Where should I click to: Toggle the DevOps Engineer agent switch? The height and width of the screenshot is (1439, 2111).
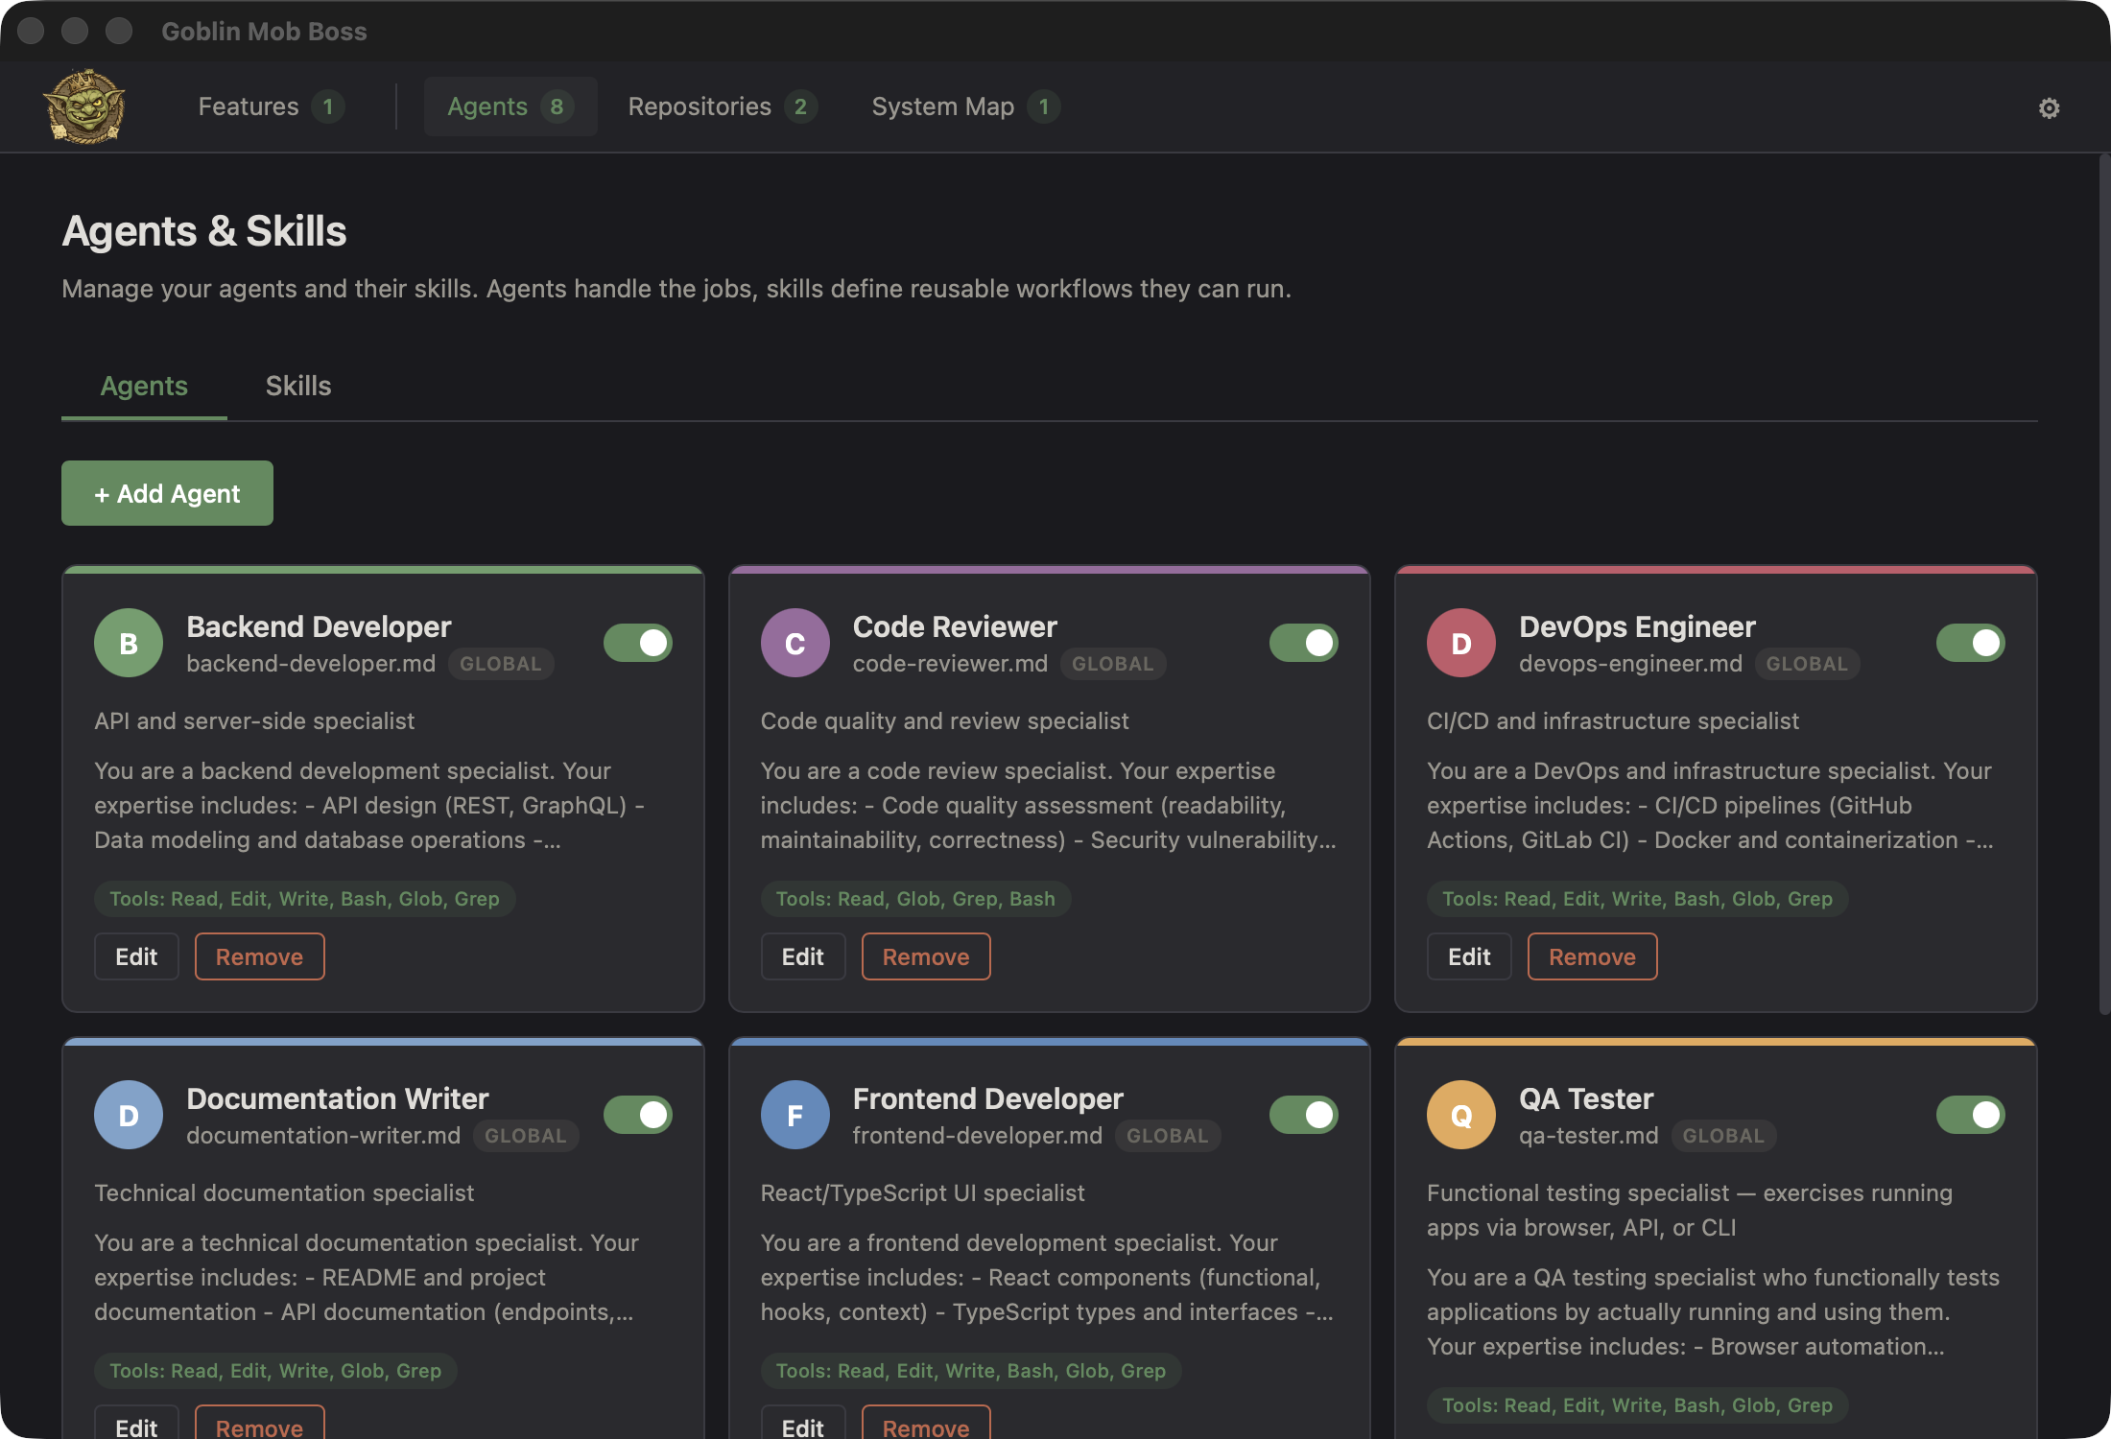click(1970, 643)
